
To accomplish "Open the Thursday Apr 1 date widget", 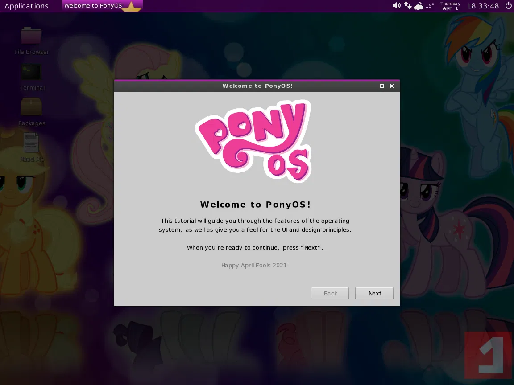I will (x=450, y=5).
